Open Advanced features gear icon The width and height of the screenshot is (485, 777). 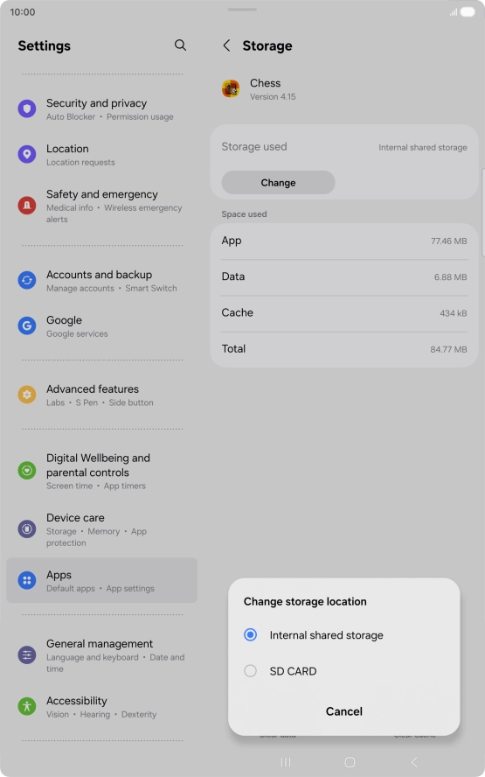27,395
